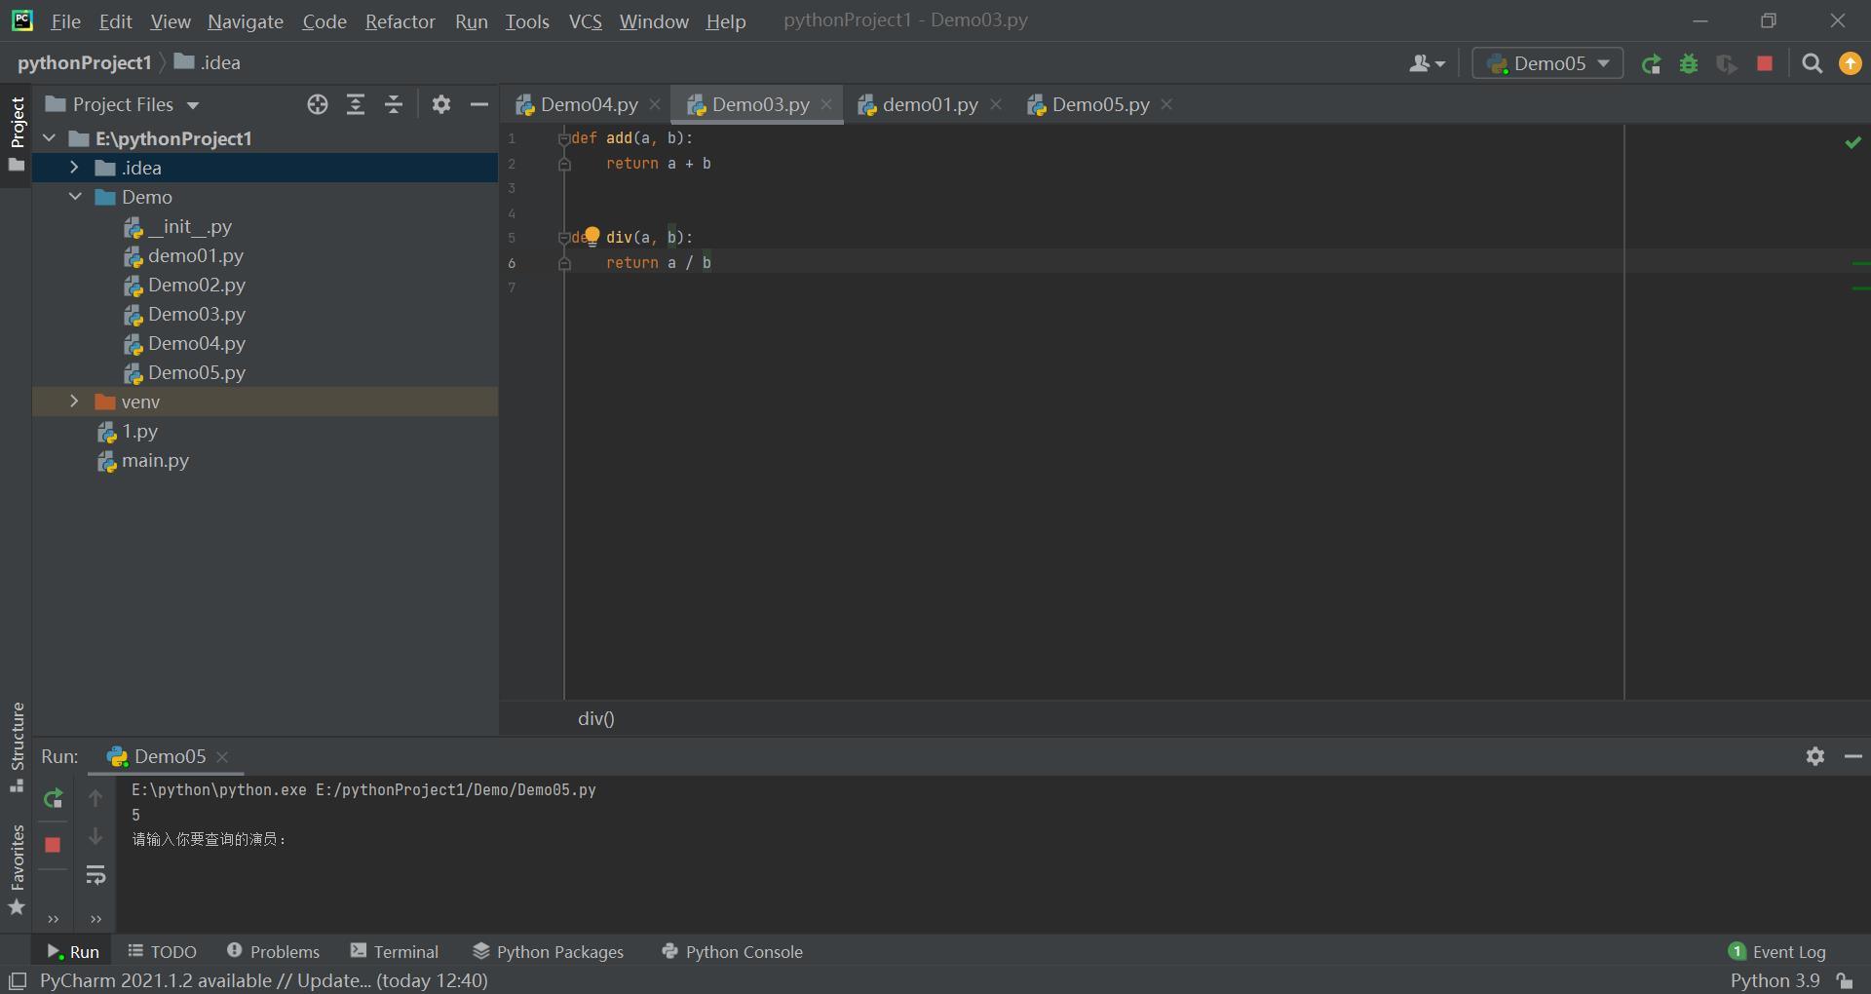Open the VCS menu

coord(585,20)
